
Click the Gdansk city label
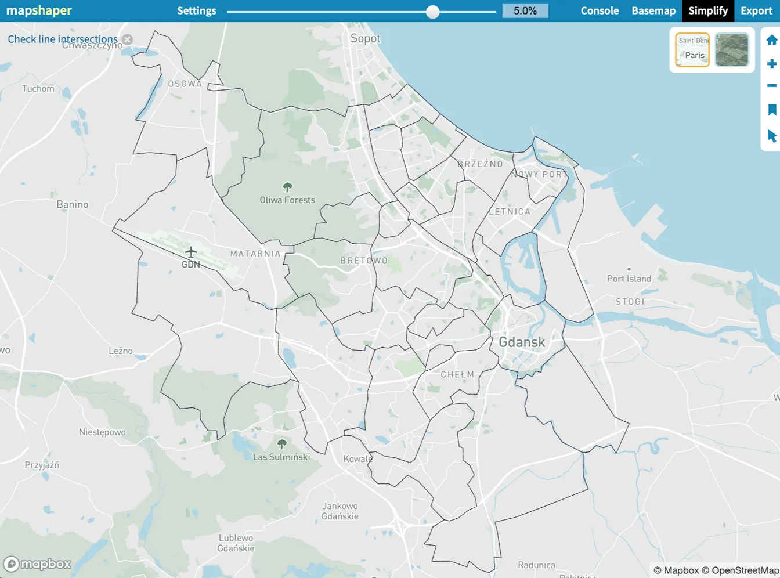pos(522,342)
